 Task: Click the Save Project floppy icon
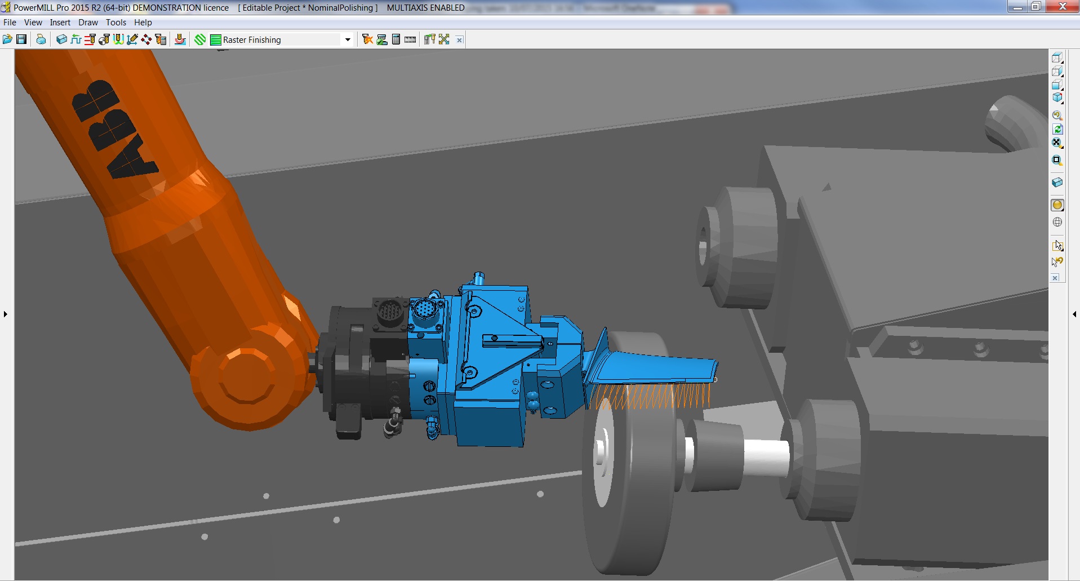(x=21, y=39)
